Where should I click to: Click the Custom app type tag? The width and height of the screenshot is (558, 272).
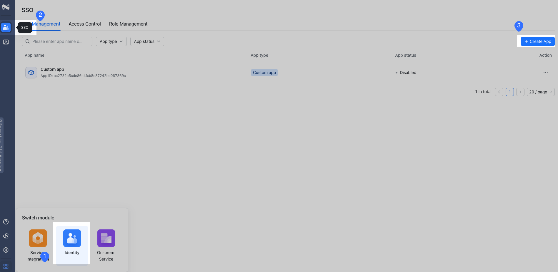264,73
